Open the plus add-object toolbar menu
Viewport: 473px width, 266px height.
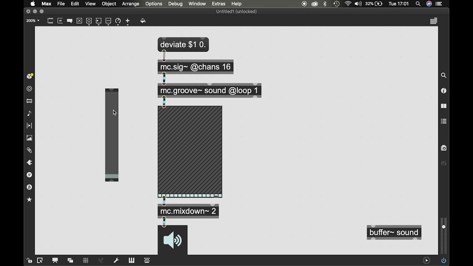click(127, 21)
